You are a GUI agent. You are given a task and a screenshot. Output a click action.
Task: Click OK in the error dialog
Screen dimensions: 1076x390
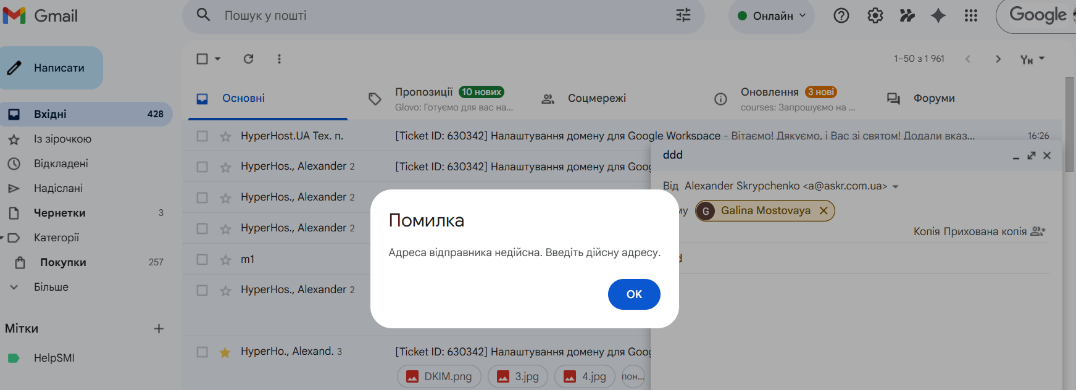tap(634, 294)
